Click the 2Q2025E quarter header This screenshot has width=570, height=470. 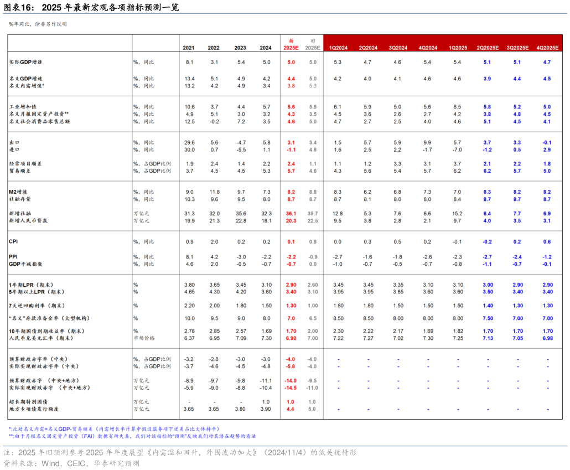pos(488,48)
